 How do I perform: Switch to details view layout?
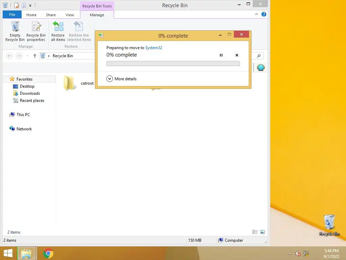click(255, 232)
